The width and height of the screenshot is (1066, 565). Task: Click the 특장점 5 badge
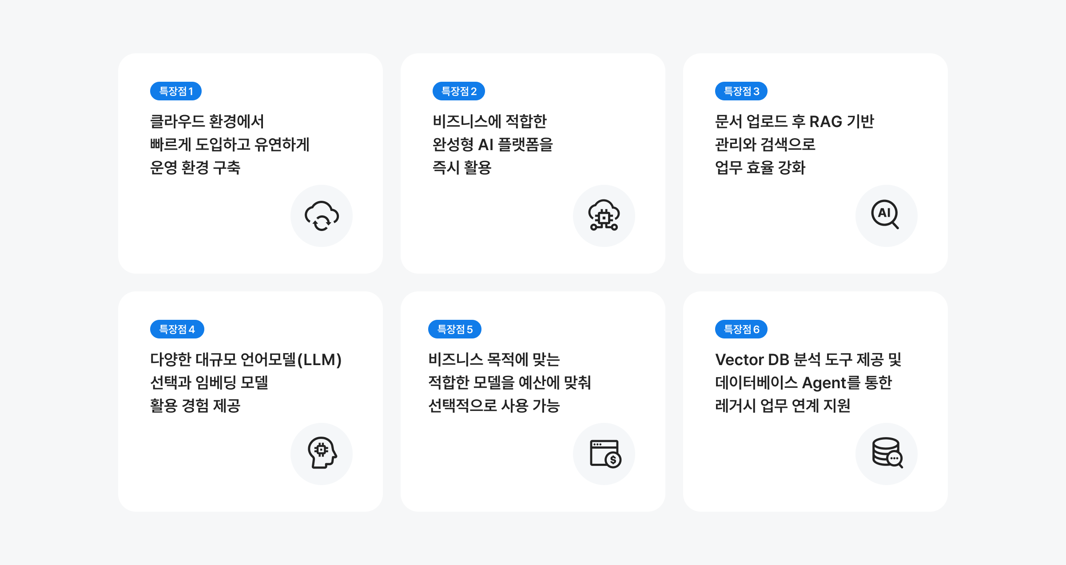(x=454, y=329)
